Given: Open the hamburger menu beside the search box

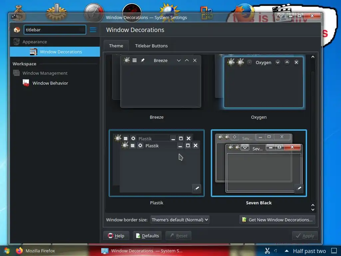Looking at the screenshot, I should [93, 30].
